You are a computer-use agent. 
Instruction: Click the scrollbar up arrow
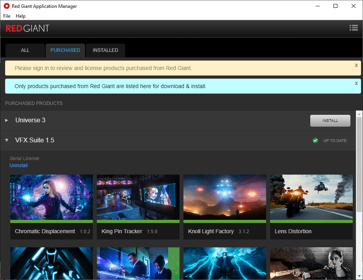(359, 114)
